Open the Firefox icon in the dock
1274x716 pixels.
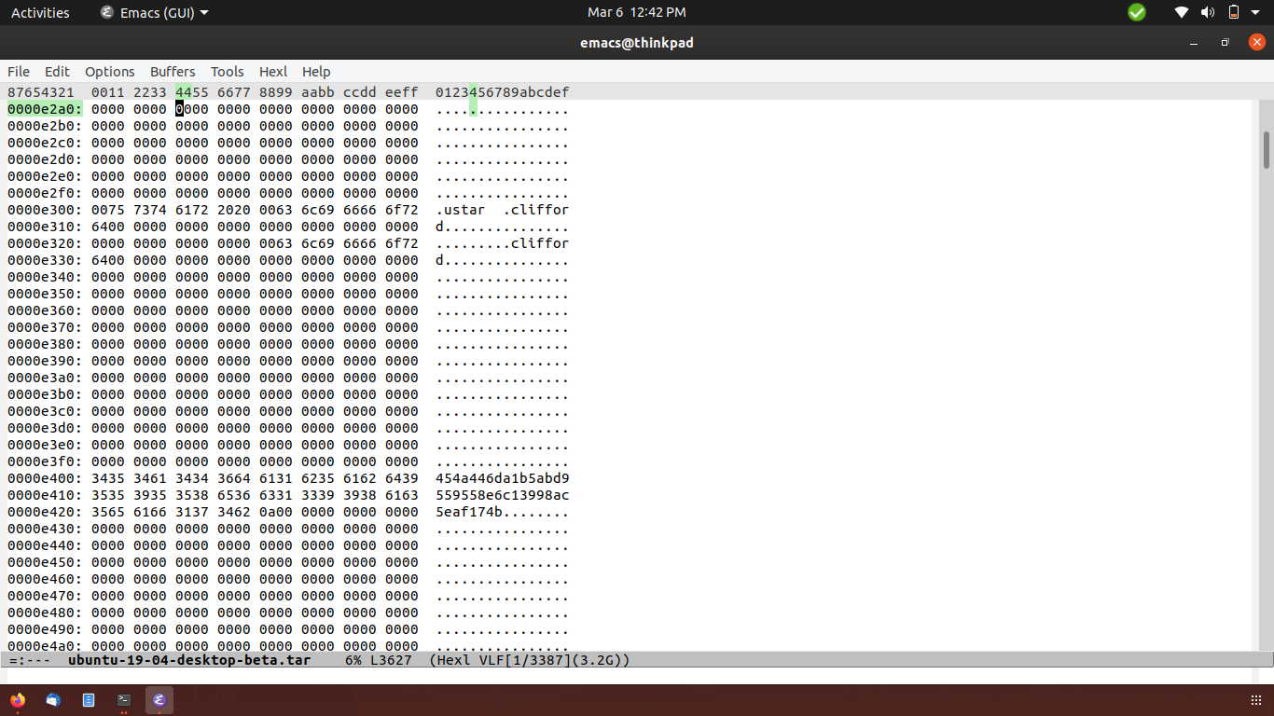pyautogui.click(x=18, y=700)
